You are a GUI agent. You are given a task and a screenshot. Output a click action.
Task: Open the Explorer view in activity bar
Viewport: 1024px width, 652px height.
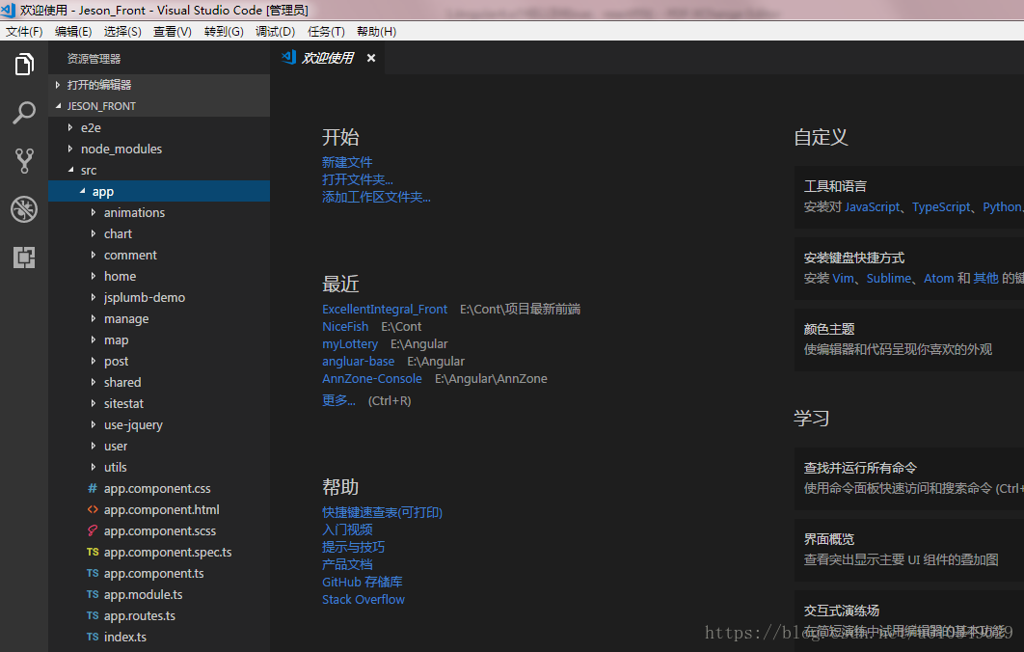24,64
